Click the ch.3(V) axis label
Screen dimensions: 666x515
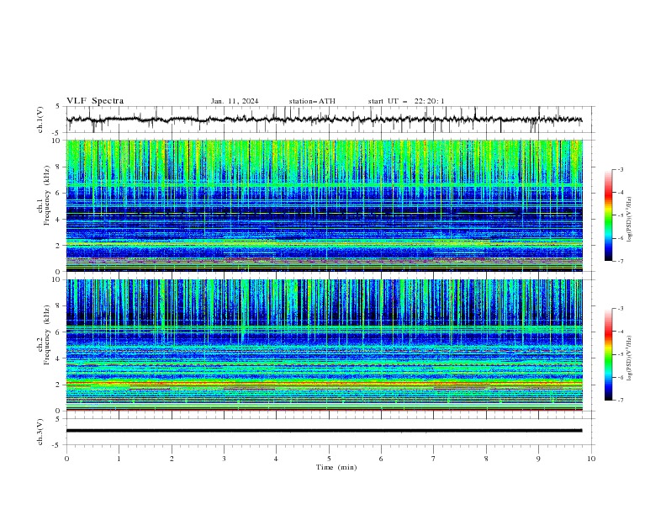point(40,432)
